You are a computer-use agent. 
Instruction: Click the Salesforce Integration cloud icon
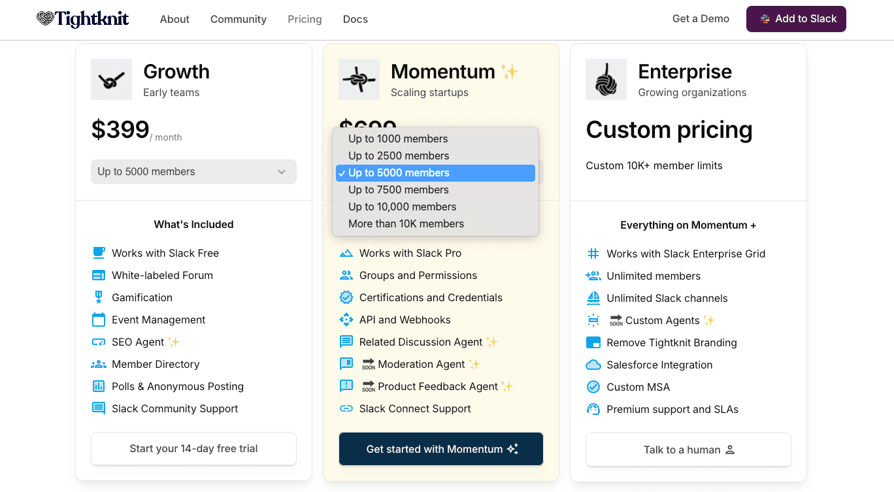pyautogui.click(x=593, y=365)
